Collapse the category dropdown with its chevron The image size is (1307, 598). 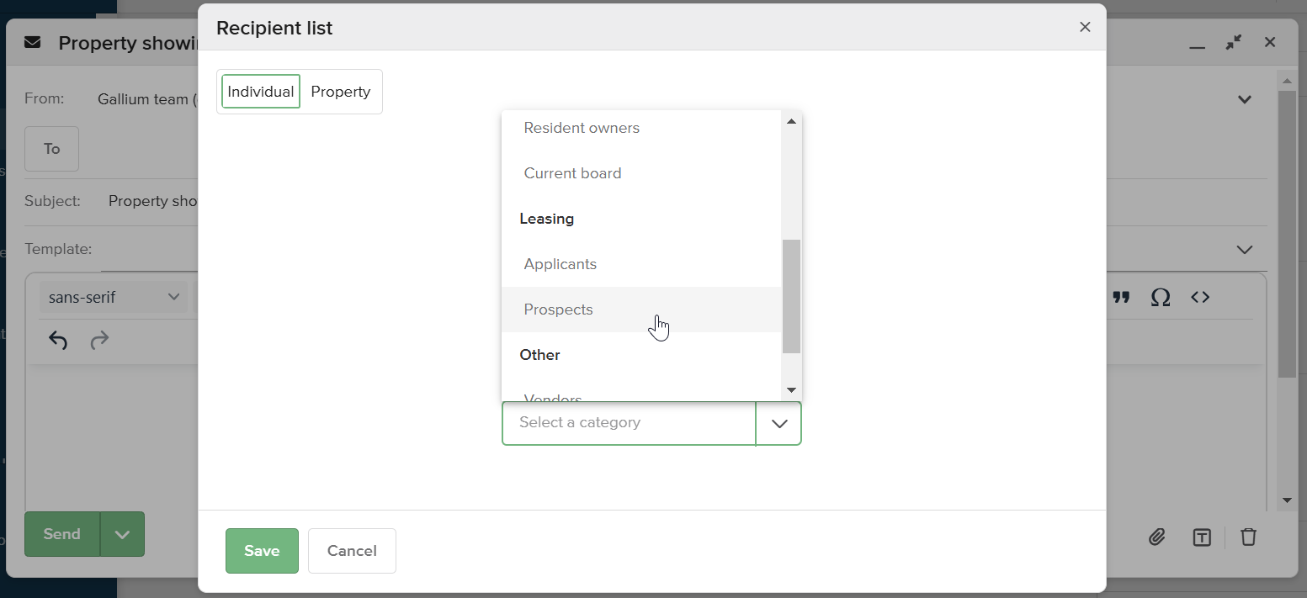click(x=778, y=423)
